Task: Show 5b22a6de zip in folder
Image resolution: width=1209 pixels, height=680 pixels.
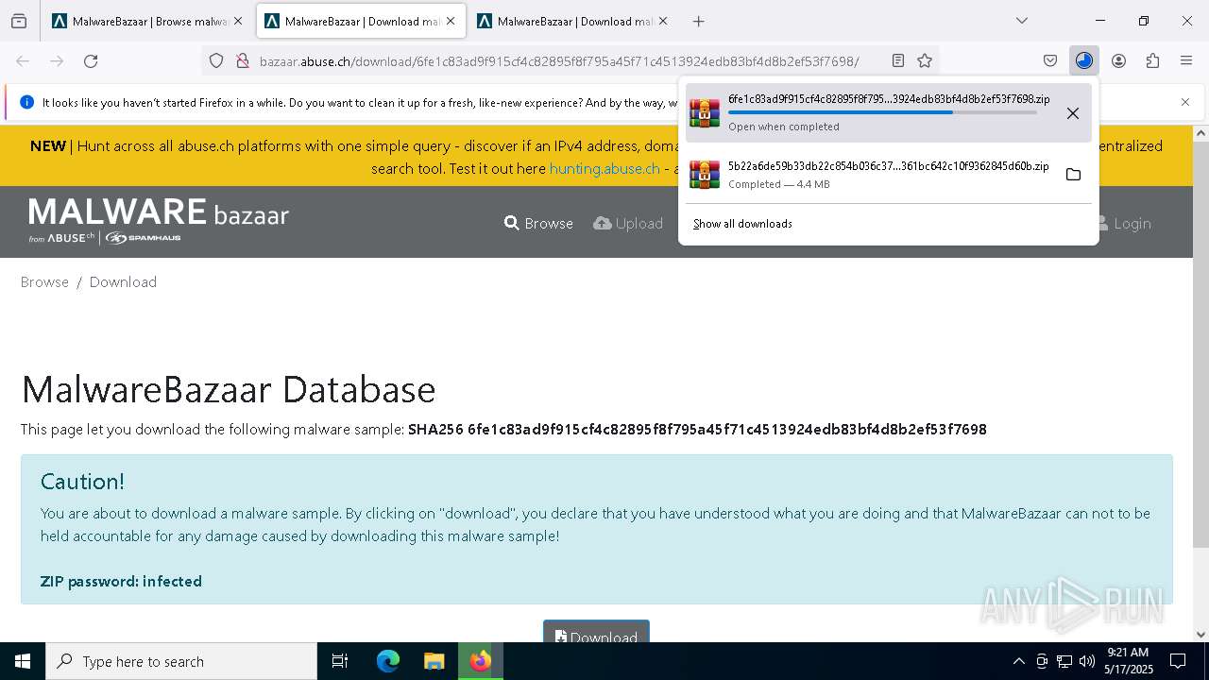Action: click(x=1073, y=174)
